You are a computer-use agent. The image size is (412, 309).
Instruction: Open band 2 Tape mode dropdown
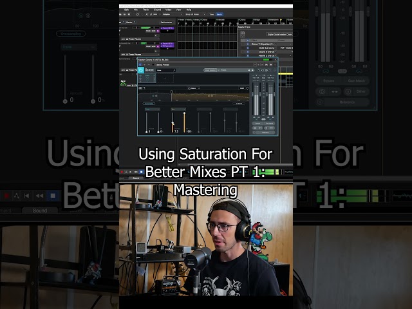[x=178, y=109]
